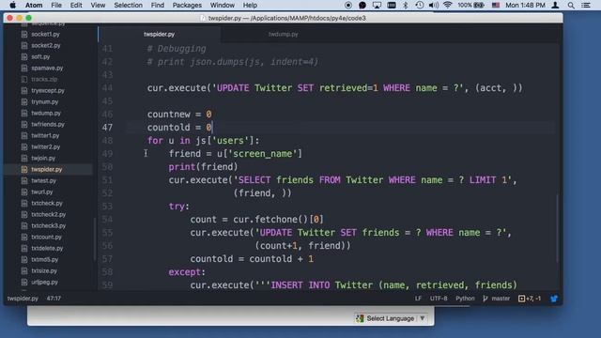Open the Atom application menu
This screenshot has width=601, height=338.
point(34,5)
